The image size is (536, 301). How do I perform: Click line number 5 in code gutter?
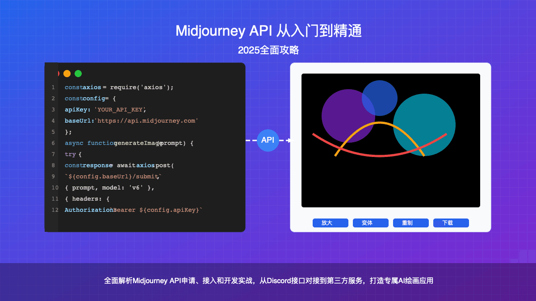[53, 132]
